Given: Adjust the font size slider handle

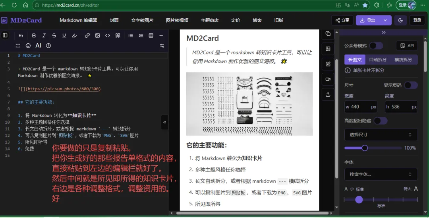Looking at the screenshot, I should tap(359, 200).
